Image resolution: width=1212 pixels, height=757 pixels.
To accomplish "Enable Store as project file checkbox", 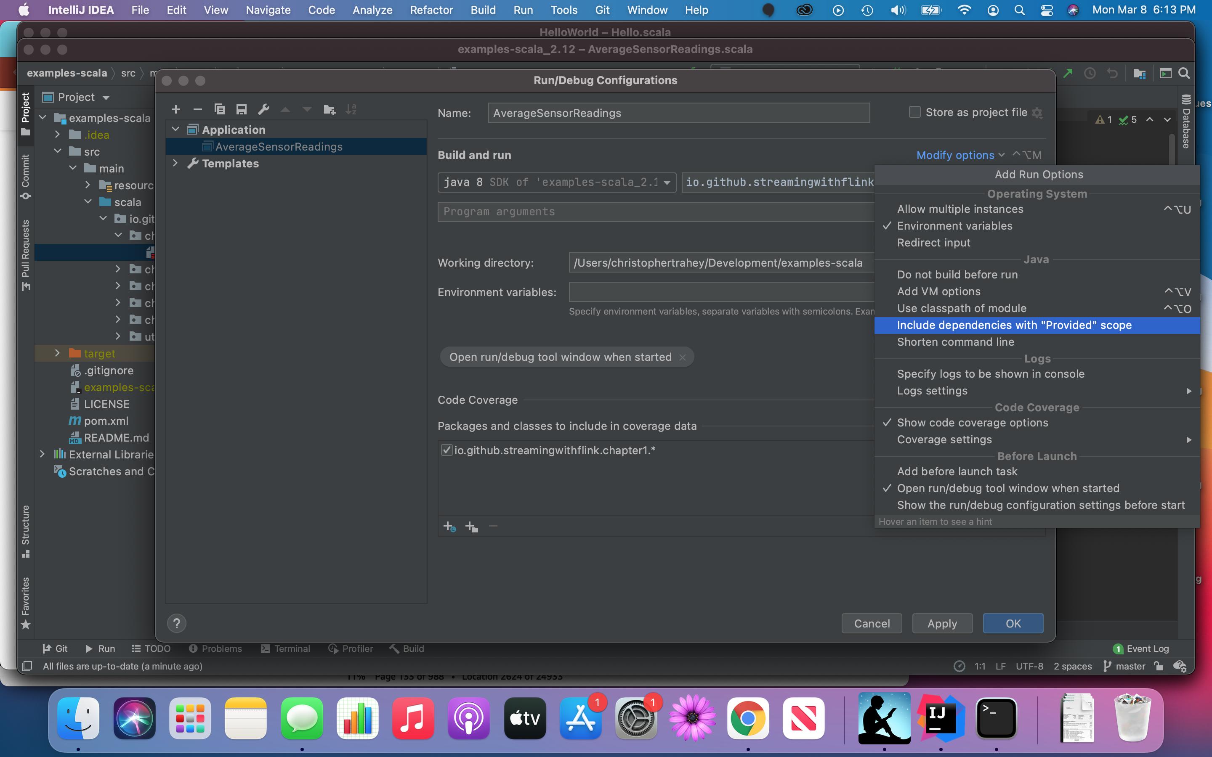I will pos(914,112).
